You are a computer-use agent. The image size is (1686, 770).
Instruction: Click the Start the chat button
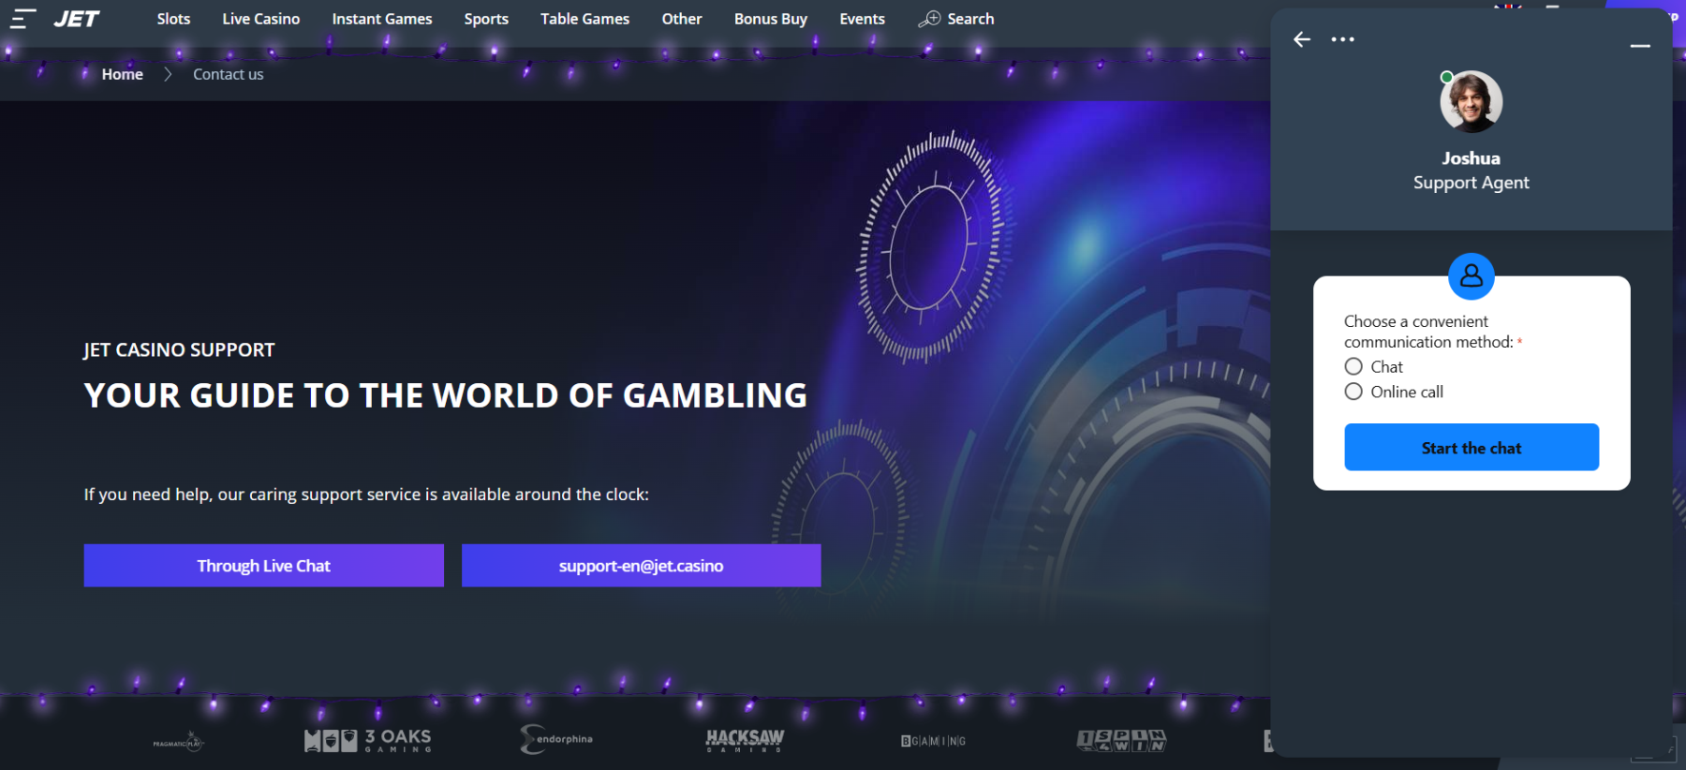point(1472,448)
